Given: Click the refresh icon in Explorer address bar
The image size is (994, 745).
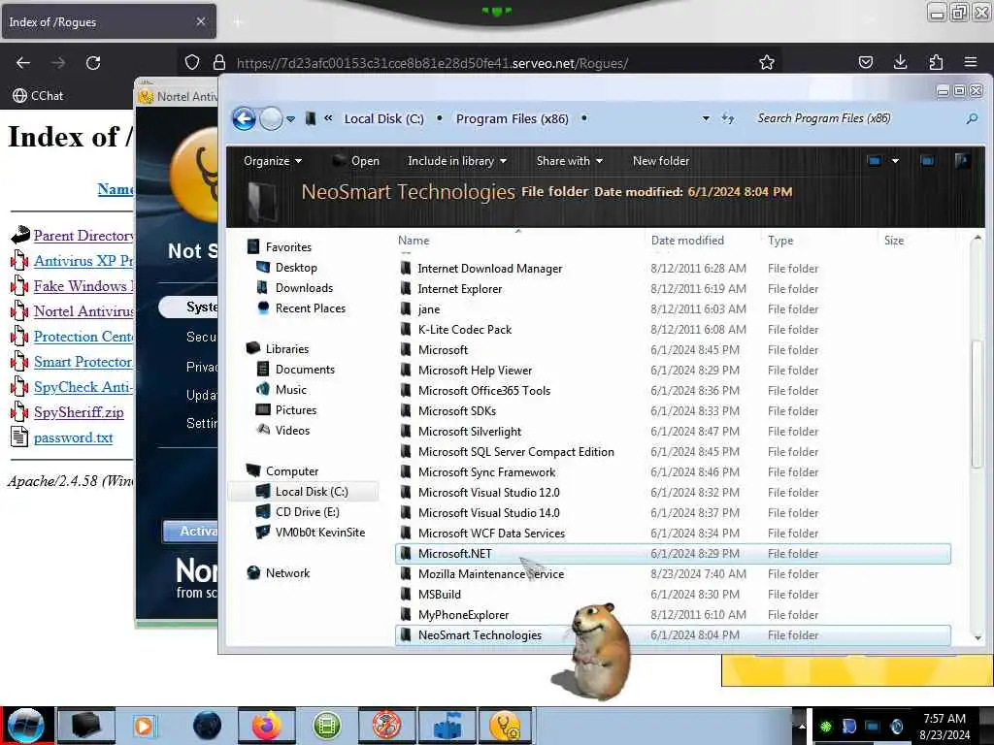Looking at the screenshot, I should [x=728, y=118].
